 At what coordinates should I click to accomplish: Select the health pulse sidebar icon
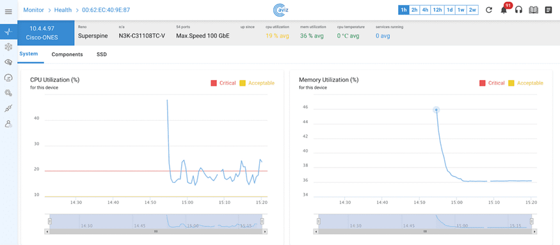(8, 32)
